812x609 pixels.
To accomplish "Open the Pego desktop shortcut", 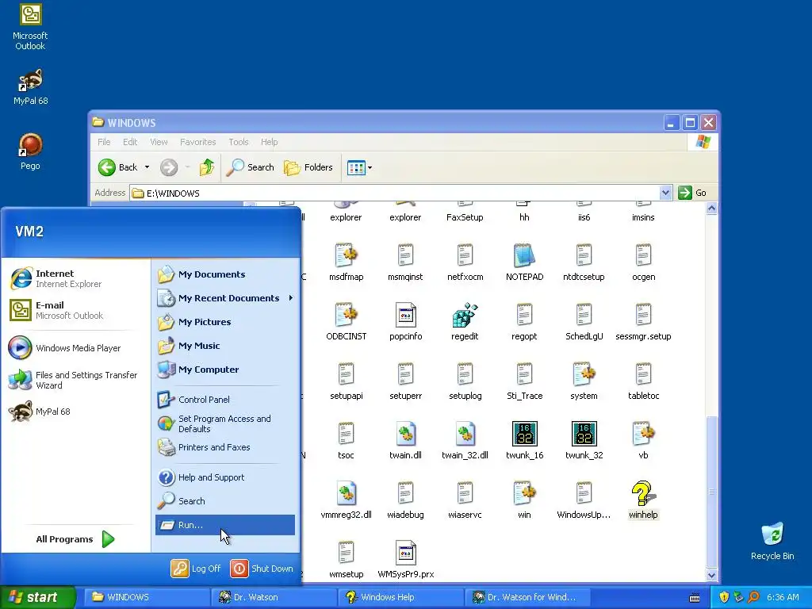I will tap(30, 151).
